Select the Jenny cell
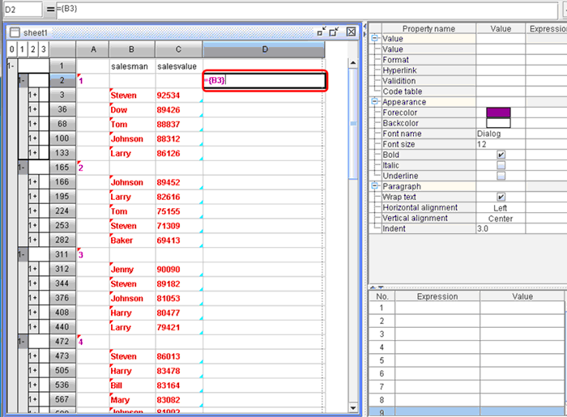Viewport: 567px width, 417px height. click(132, 269)
